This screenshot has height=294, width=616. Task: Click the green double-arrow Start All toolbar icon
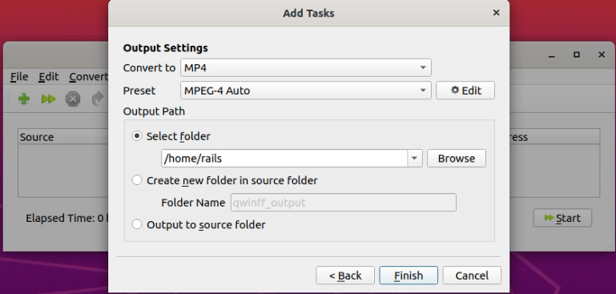coord(48,99)
